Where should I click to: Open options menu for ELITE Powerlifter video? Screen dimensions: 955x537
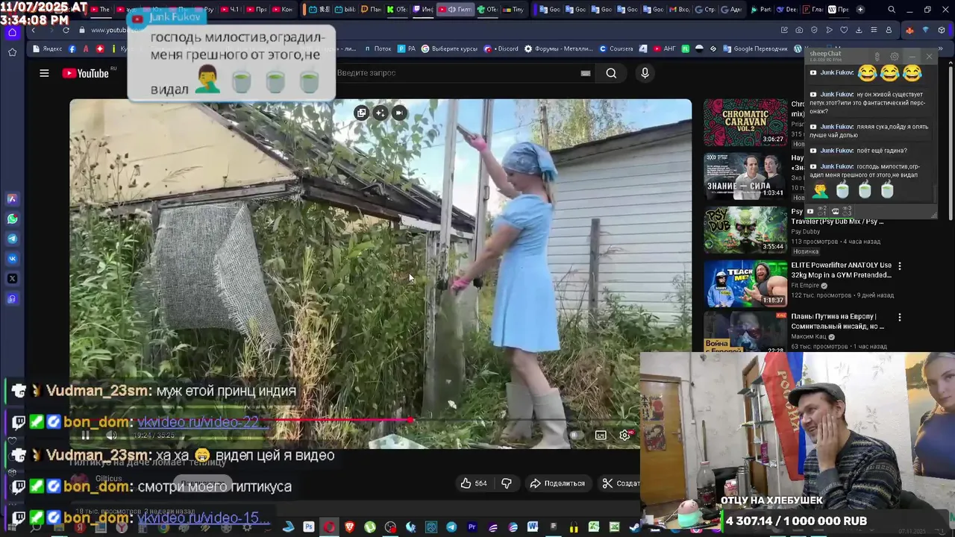[x=900, y=266]
